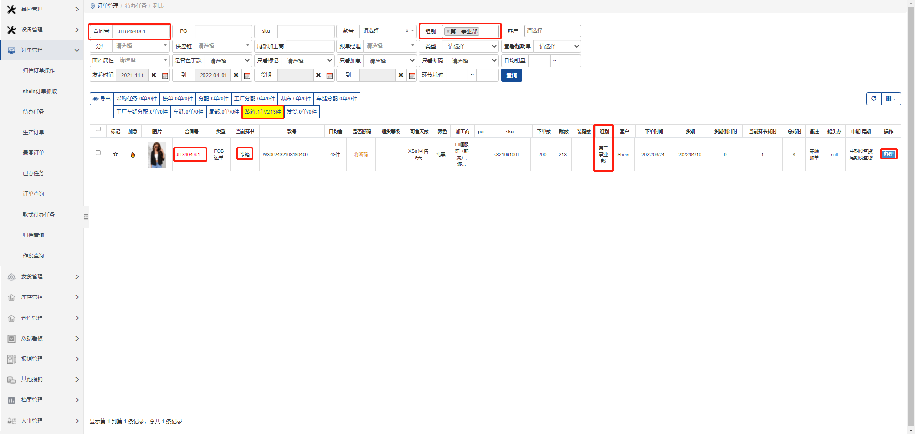Click the star mark icon in the order row
This screenshot has width=915, height=434.
coord(115,154)
